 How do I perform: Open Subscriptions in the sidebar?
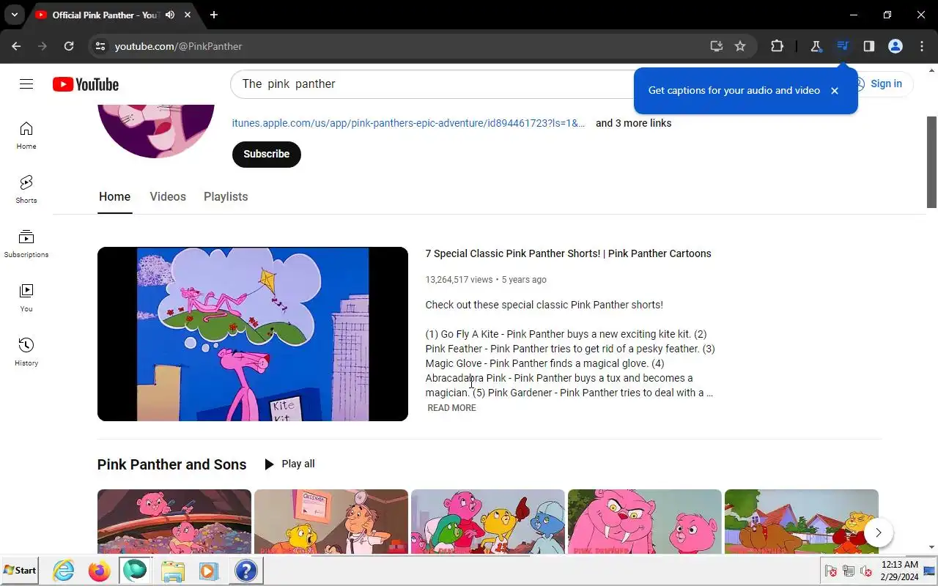pos(26,244)
